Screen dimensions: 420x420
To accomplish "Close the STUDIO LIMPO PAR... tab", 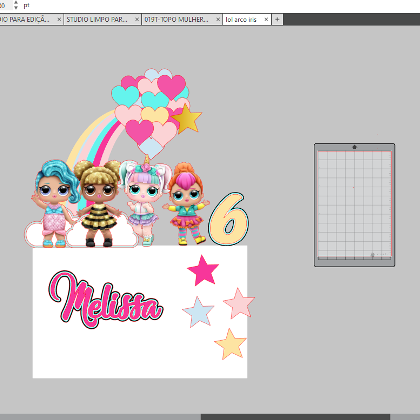I will point(137,19).
